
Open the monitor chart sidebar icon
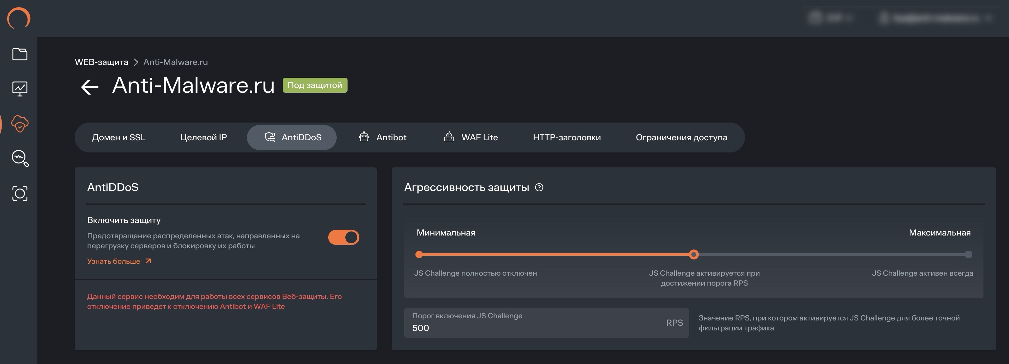20,88
